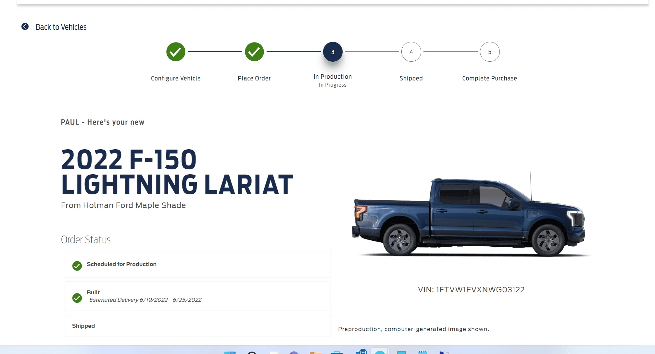Click the VIN number text
This screenshot has width=655, height=354.
click(471, 290)
